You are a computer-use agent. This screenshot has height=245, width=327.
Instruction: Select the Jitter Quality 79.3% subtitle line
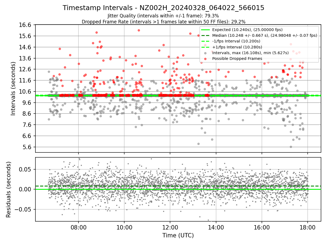(x=163, y=16)
